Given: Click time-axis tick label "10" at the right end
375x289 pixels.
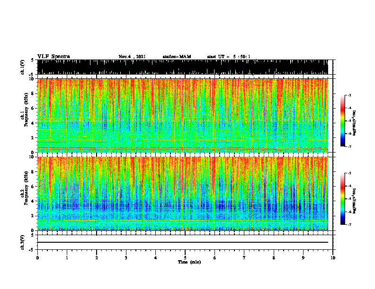Looking at the screenshot, I should [x=333, y=258].
